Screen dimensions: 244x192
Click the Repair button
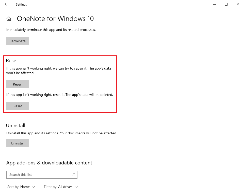(x=18, y=84)
